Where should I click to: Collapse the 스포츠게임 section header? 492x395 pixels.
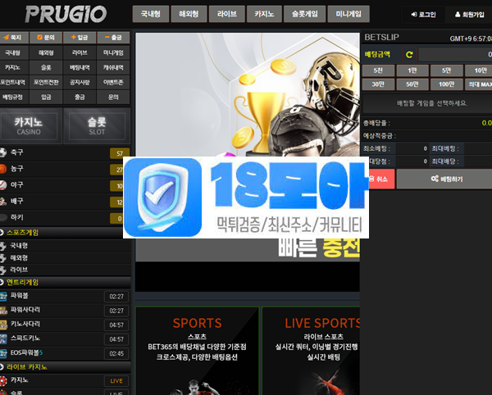66,233
